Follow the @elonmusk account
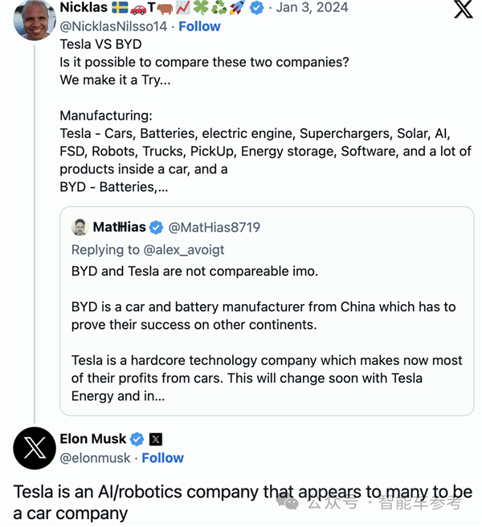482x527 pixels. pos(163,458)
